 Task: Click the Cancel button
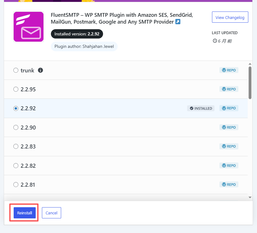[x=52, y=213]
